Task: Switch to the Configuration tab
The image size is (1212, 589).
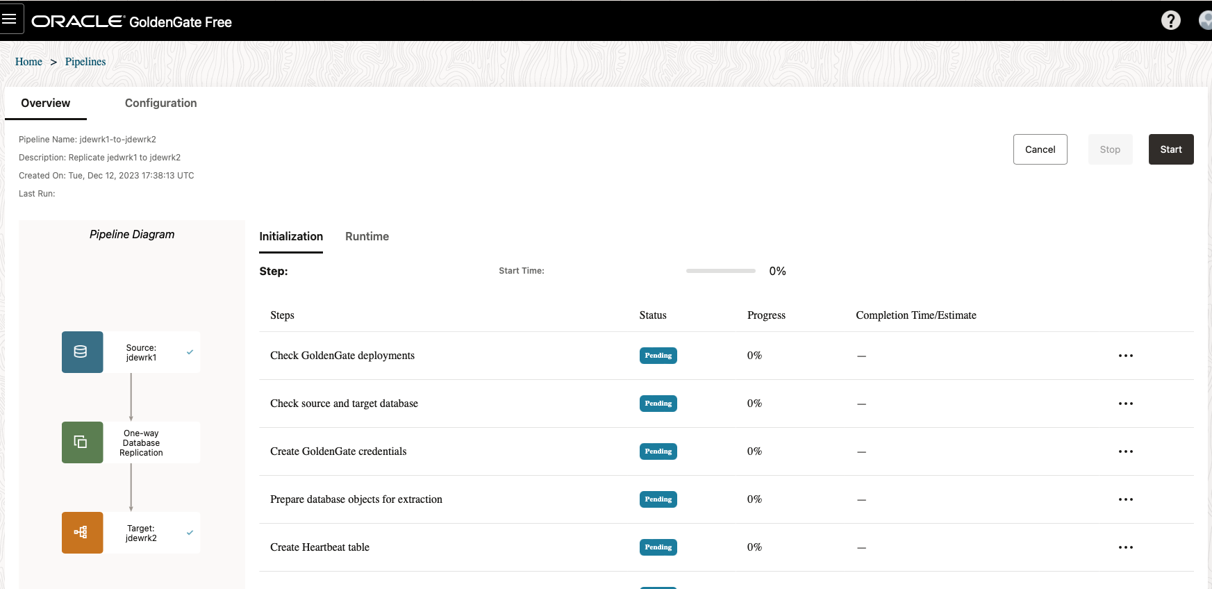Action: 161,103
